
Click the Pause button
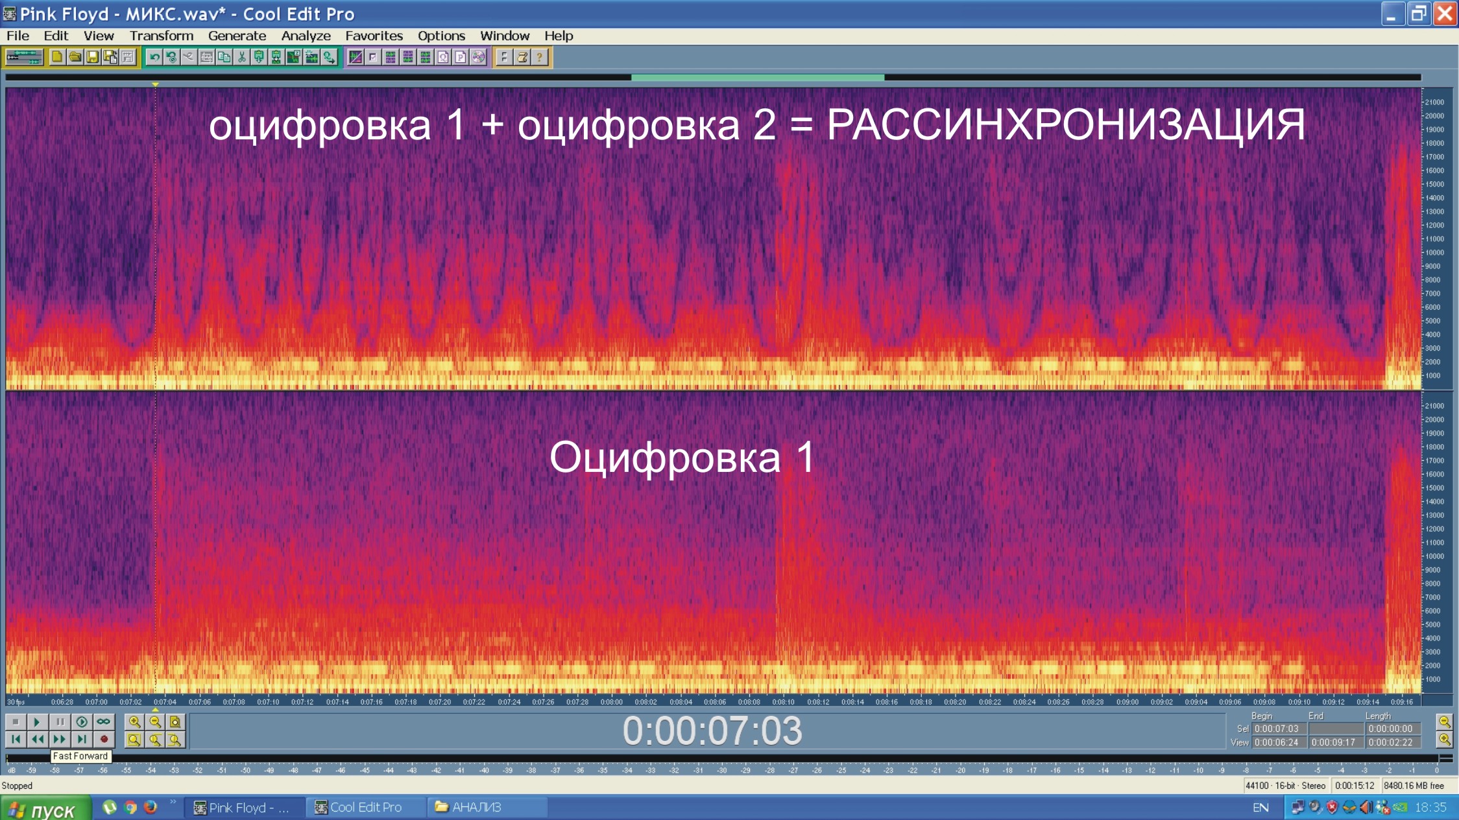click(x=60, y=721)
